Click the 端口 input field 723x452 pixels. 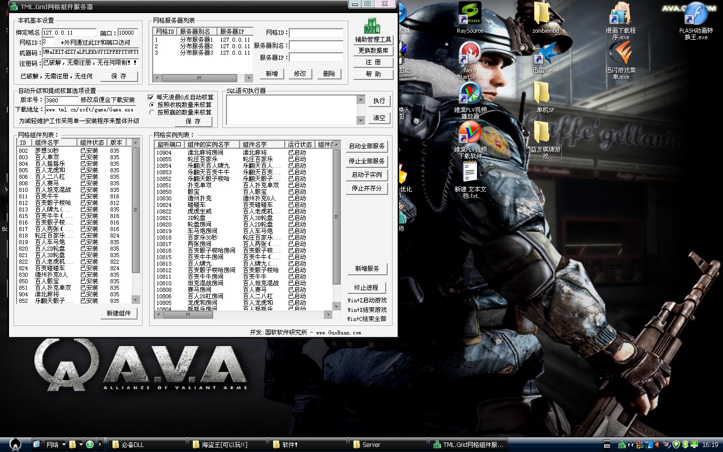click(x=128, y=32)
